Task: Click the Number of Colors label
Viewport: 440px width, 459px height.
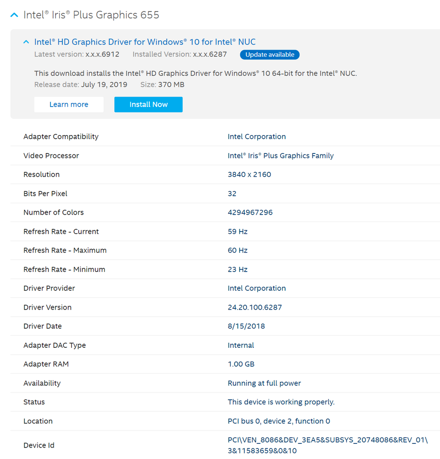Action: 54,212
